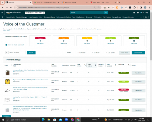Open Microsoft Edge from the taskbar
152x122 pixels.
43,120
